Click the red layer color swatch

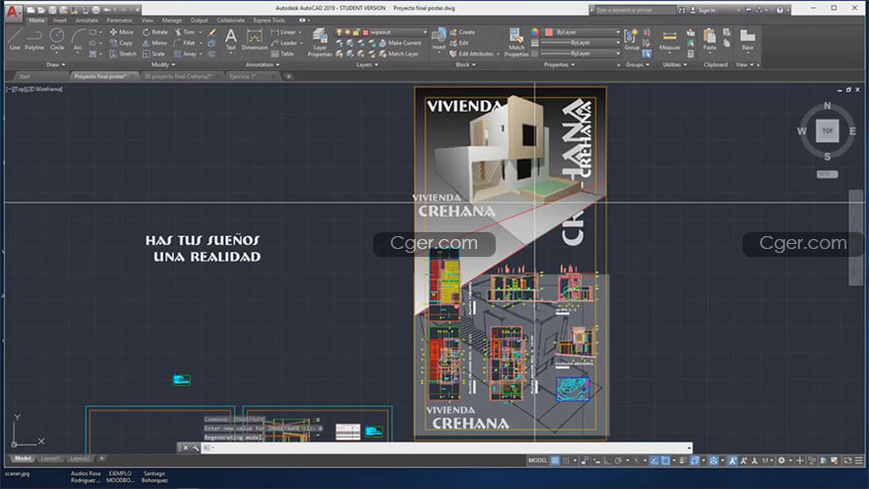pos(365,33)
